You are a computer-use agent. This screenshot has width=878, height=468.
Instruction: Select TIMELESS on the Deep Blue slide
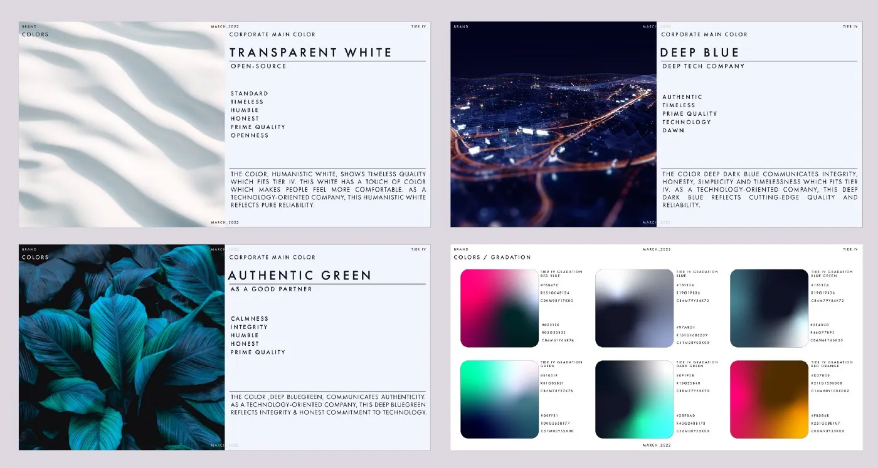[679, 105]
